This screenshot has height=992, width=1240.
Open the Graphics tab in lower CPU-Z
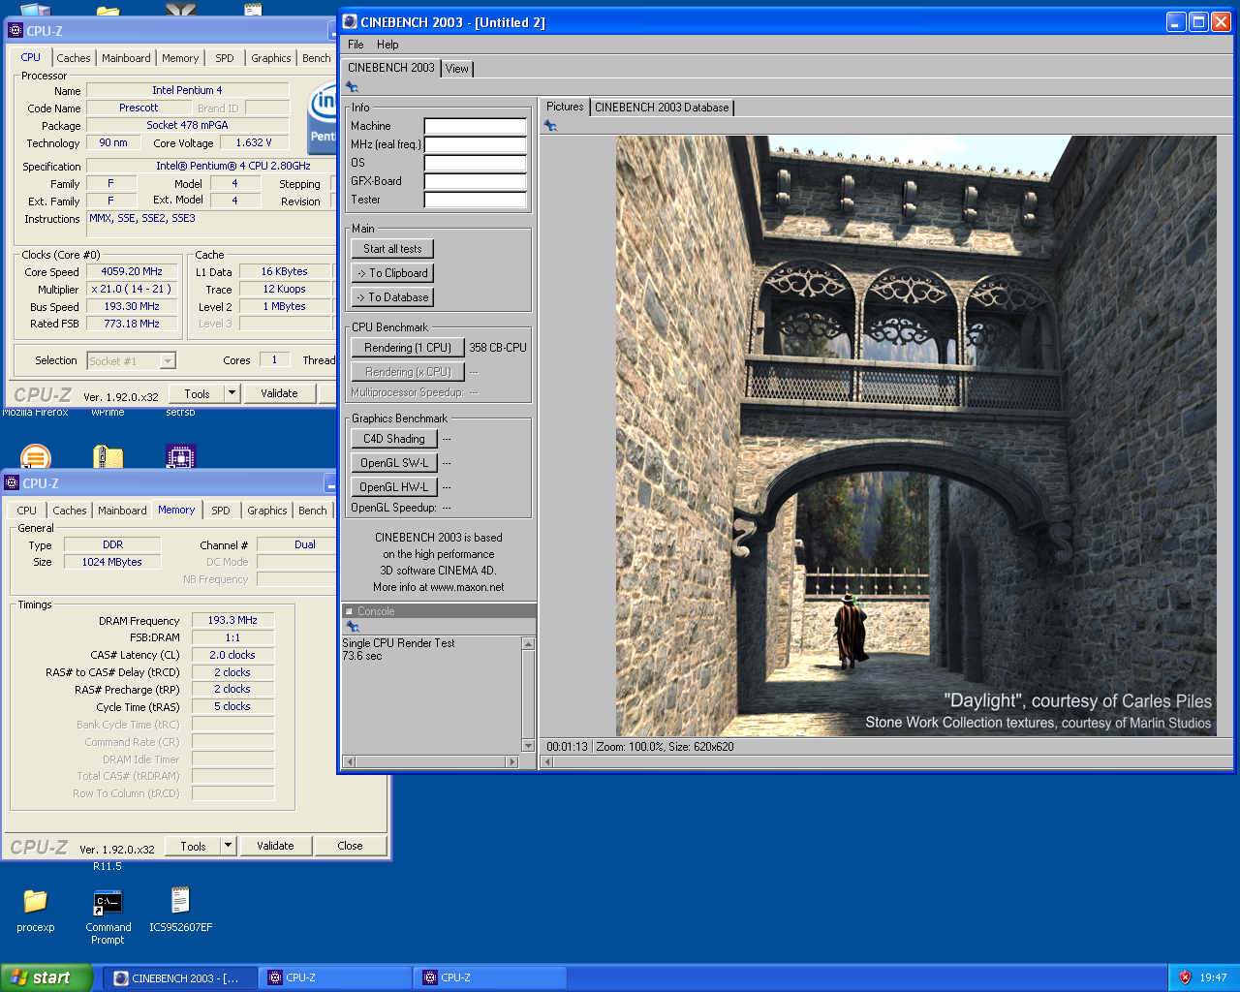[x=267, y=511]
